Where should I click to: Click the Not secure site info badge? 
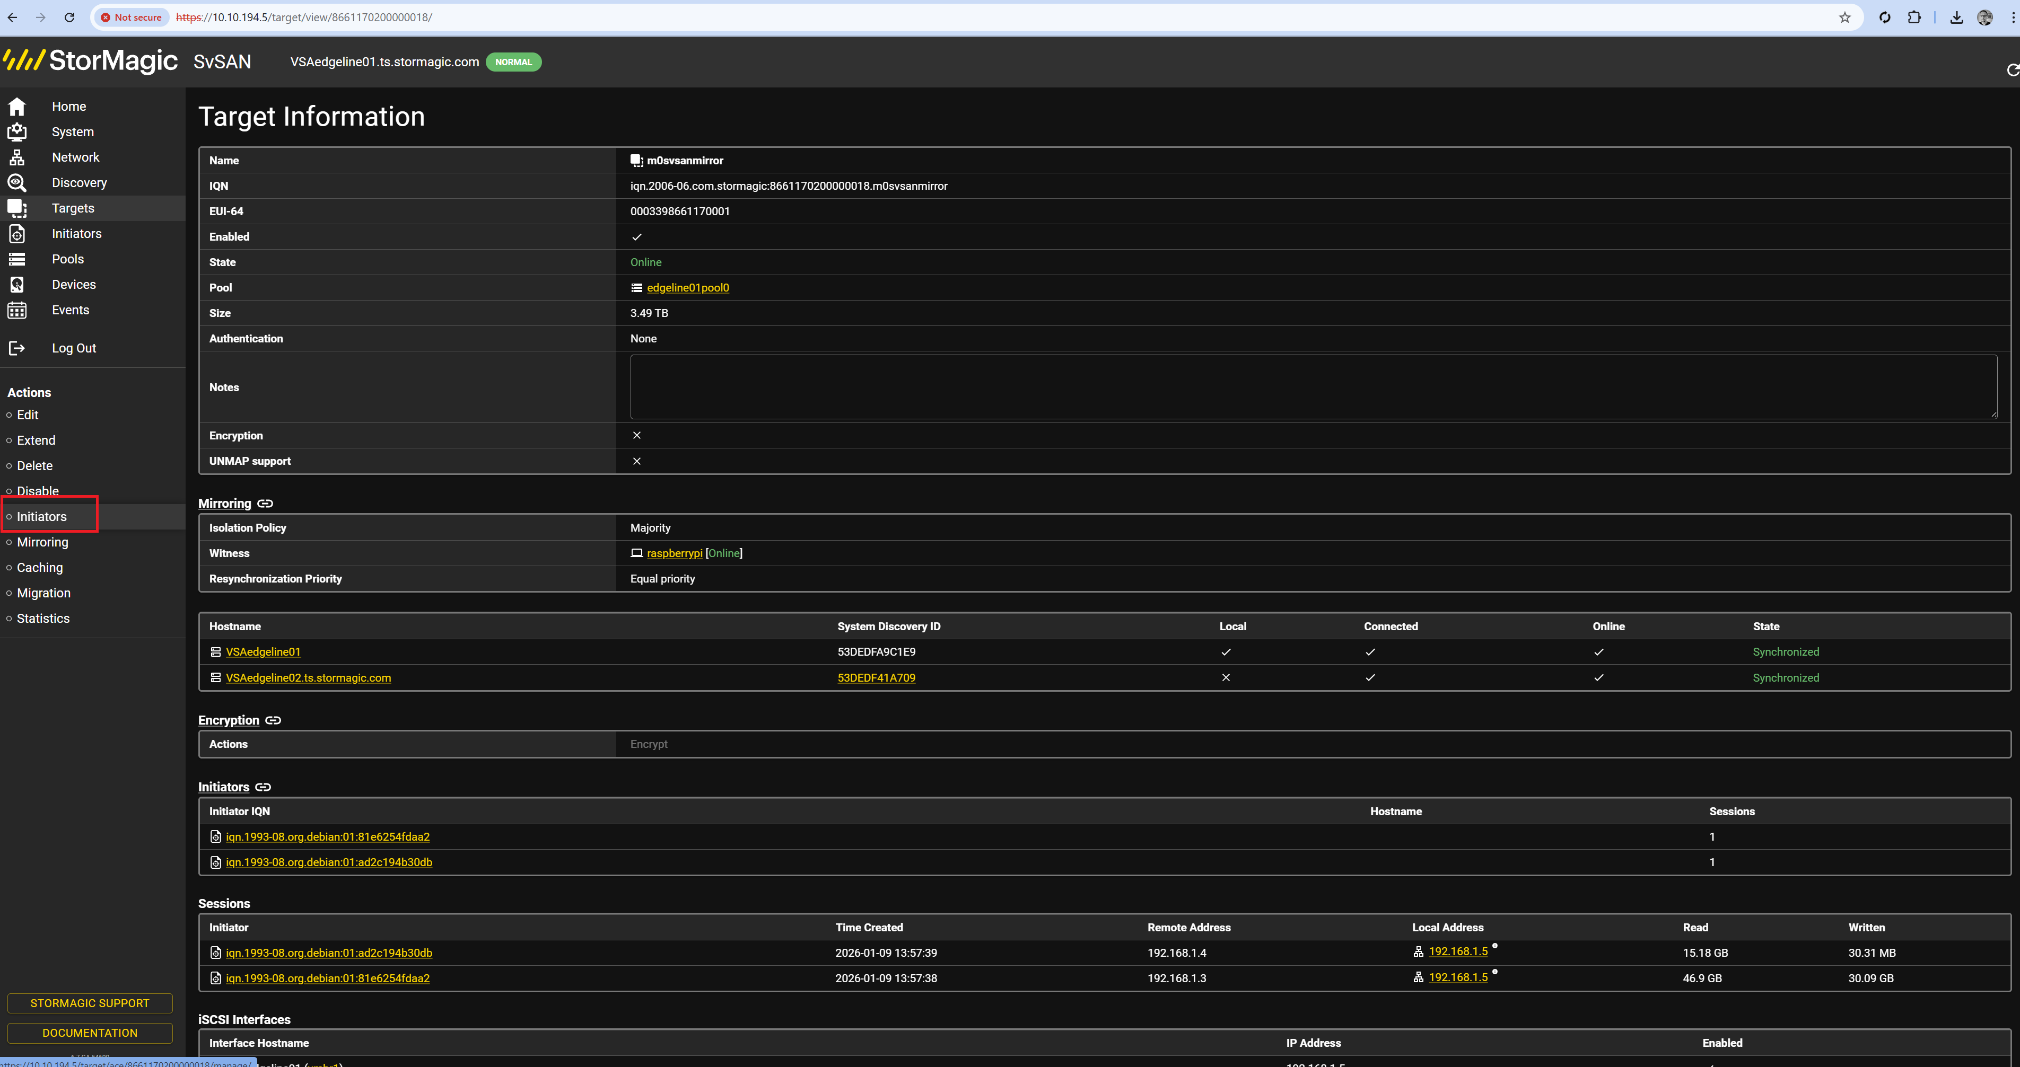click(131, 17)
